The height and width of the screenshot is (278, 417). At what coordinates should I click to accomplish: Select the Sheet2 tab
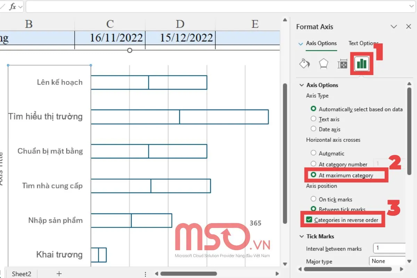21,274
